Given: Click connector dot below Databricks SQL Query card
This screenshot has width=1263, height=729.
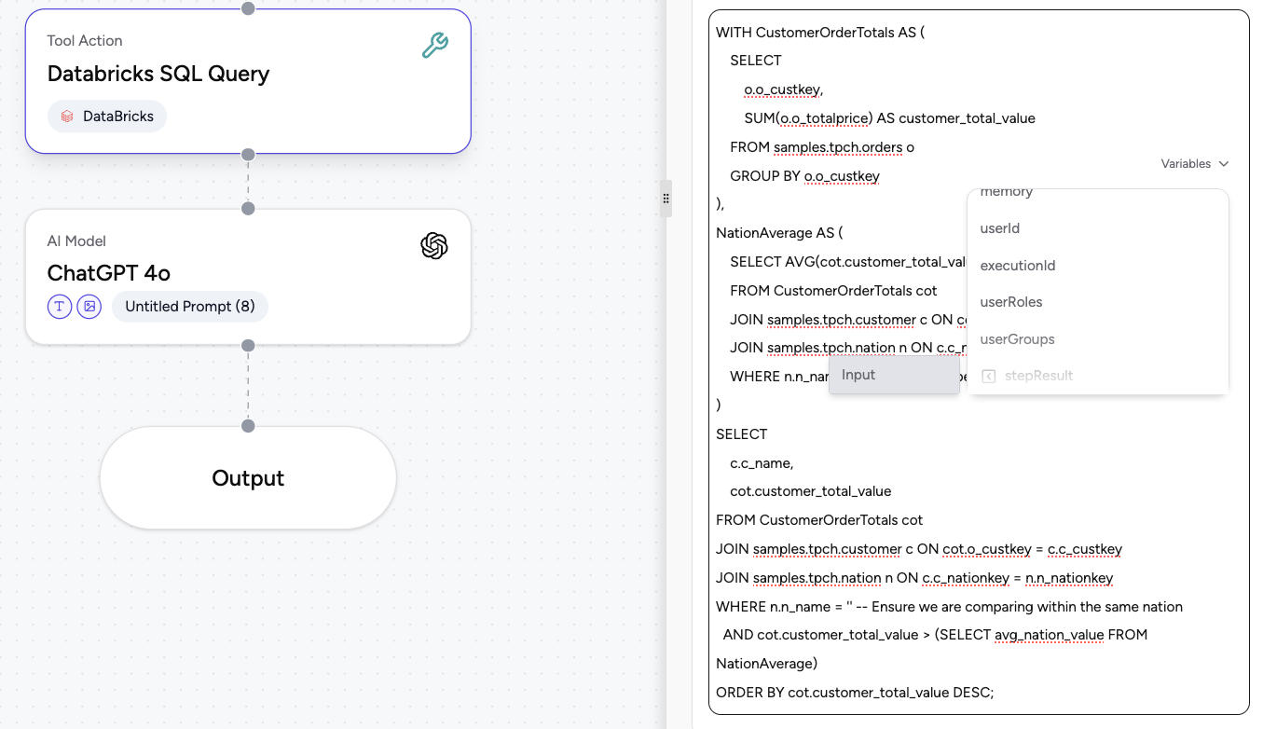Looking at the screenshot, I should pos(248,155).
